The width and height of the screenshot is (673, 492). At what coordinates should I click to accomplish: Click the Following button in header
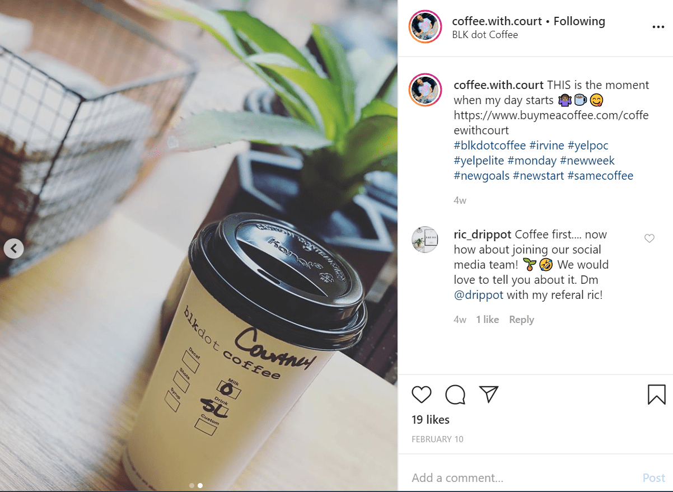tap(579, 21)
